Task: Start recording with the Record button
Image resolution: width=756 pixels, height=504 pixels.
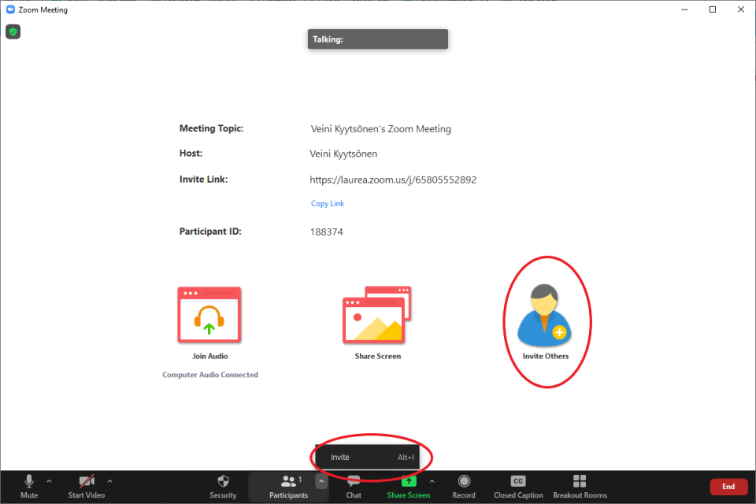Action: click(464, 486)
